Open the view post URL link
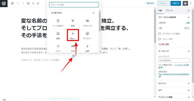 pyautogui.click(x=174, y=74)
